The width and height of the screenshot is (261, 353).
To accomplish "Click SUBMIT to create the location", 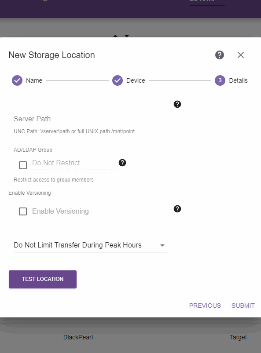I will pos(243,306).
